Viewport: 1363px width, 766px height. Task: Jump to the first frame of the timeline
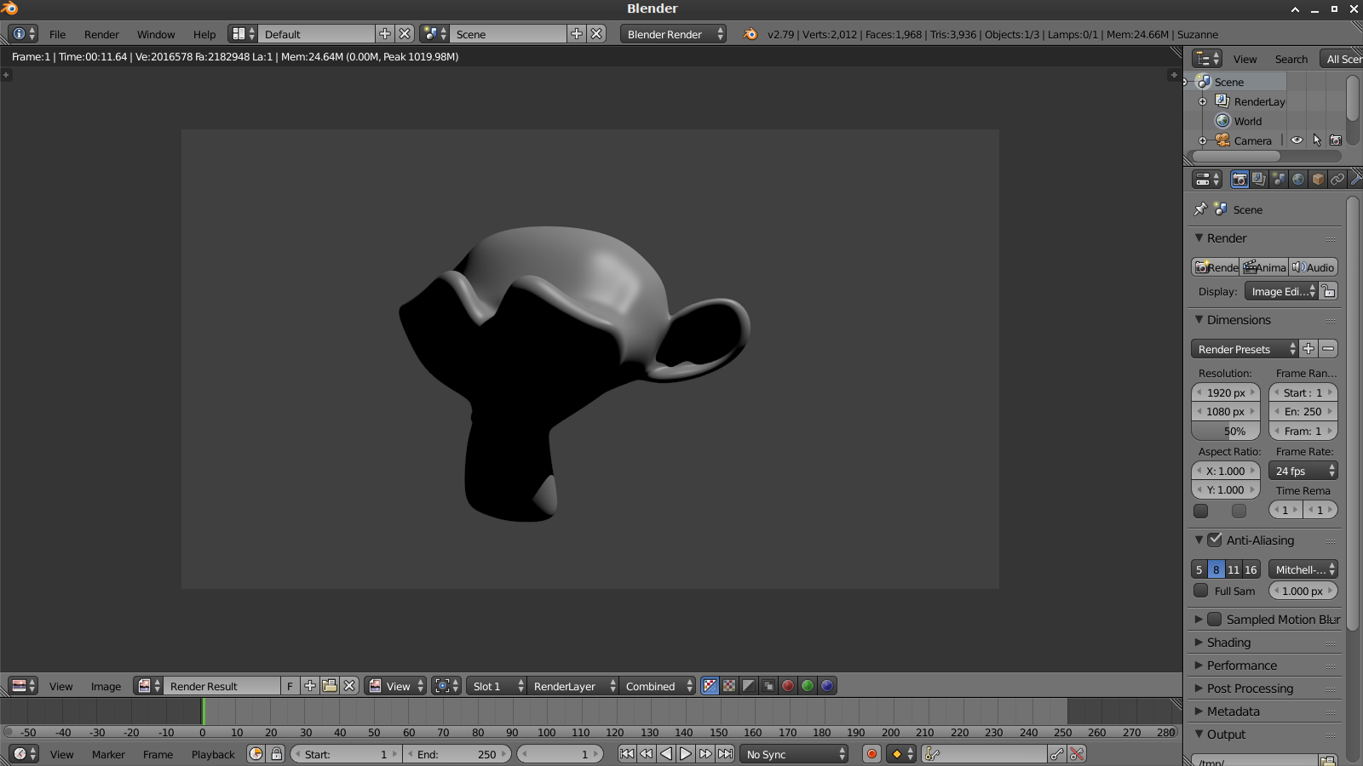click(x=627, y=754)
